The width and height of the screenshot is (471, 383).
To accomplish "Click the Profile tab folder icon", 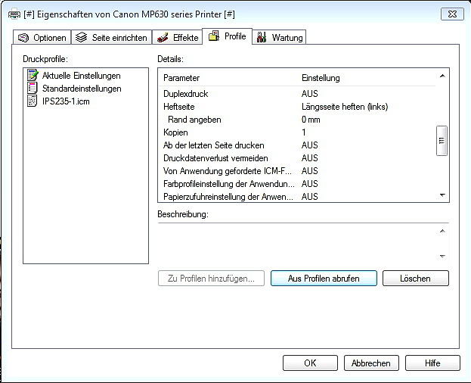I will (214, 36).
